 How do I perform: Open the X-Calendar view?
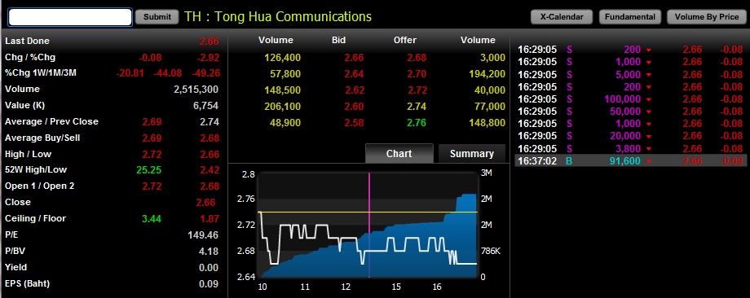click(562, 17)
